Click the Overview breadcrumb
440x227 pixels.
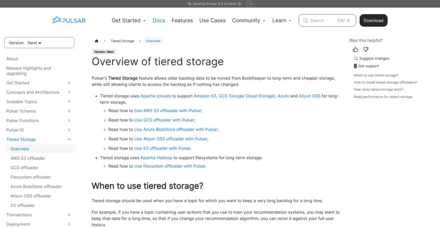[153, 41]
